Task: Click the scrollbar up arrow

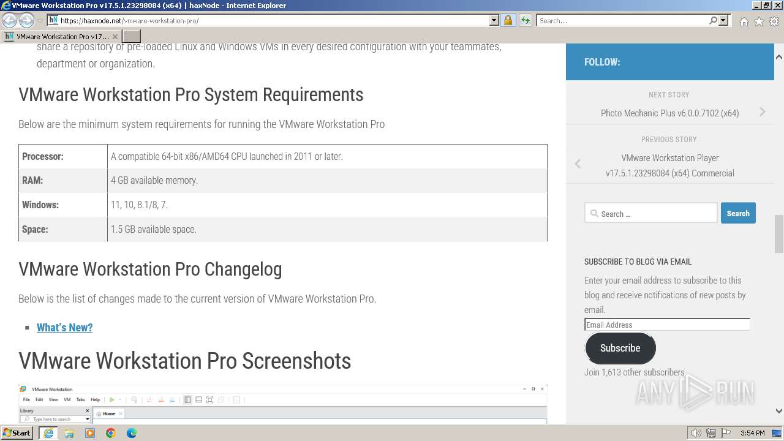Action: 779,57
